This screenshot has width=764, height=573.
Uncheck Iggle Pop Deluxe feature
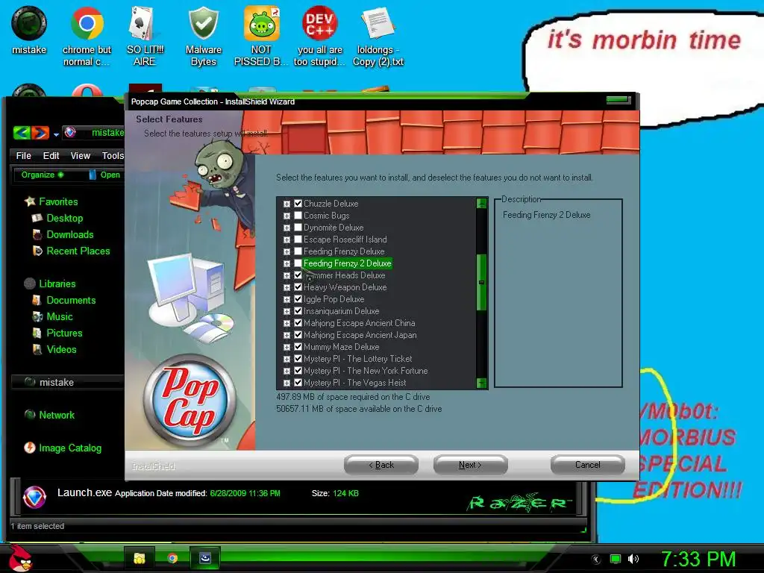click(x=298, y=298)
